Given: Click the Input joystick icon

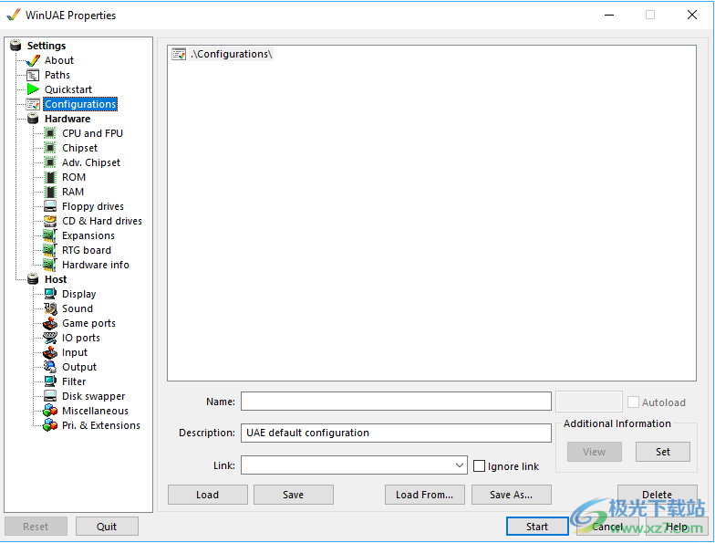Looking at the screenshot, I should coord(50,352).
